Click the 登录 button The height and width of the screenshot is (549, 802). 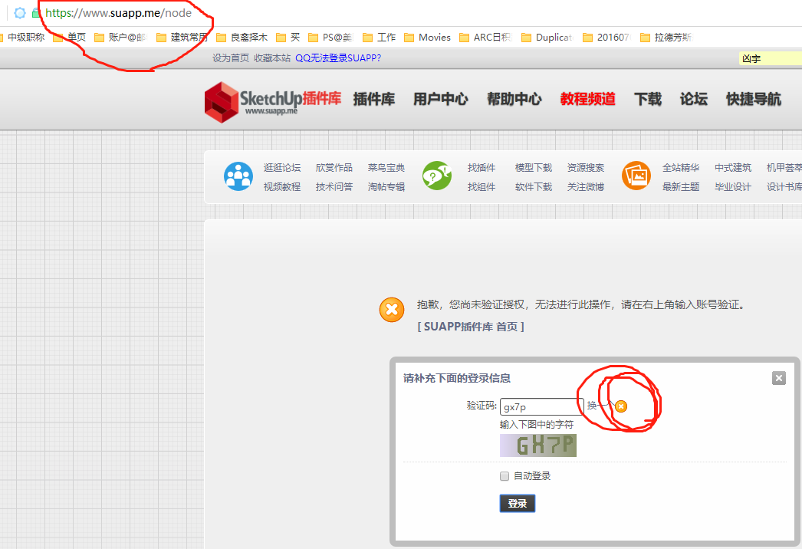[518, 503]
